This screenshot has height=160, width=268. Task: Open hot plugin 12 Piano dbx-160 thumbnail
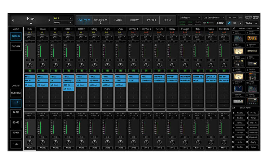pyautogui.click(x=252, y=101)
